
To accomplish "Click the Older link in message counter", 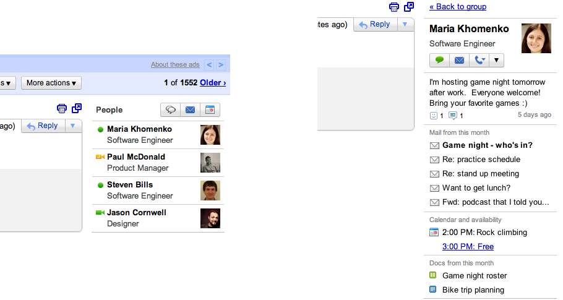I will 213,83.
